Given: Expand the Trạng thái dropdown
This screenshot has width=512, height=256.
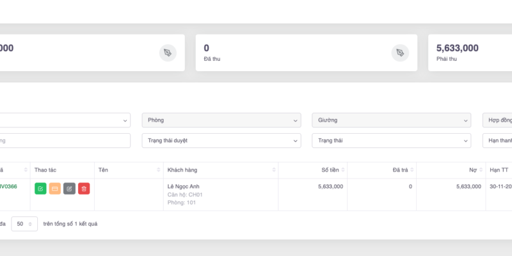Looking at the screenshot, I should point(391,140).
